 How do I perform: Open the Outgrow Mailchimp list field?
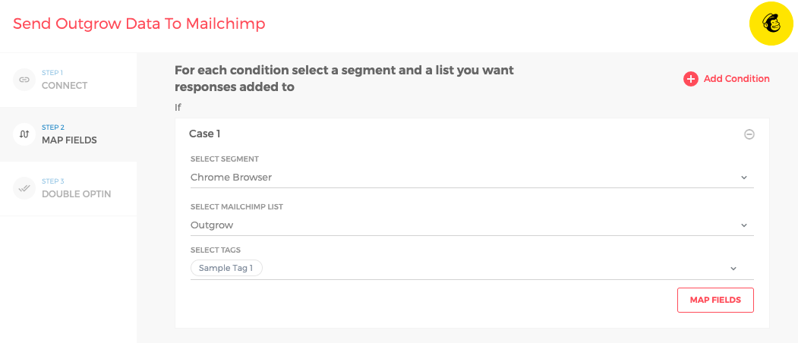click(456, 225)
